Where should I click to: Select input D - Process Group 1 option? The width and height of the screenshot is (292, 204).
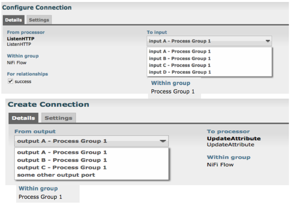180,72
